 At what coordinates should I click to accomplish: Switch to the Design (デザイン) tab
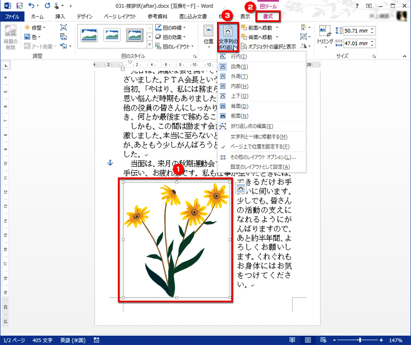(x=84, y=16)
